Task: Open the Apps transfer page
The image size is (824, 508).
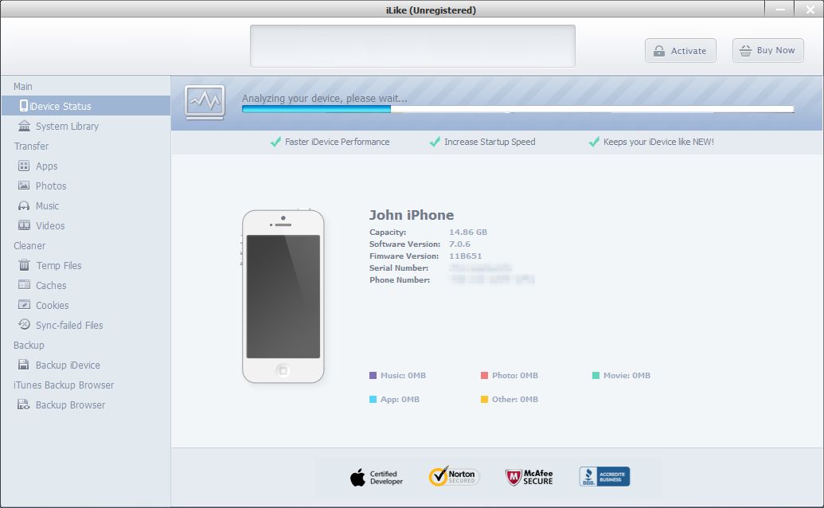Action: [x=86, y=166]
